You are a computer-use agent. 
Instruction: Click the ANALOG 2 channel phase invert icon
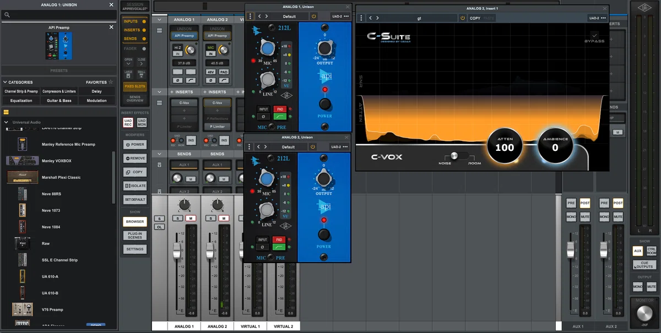point(210,81)
